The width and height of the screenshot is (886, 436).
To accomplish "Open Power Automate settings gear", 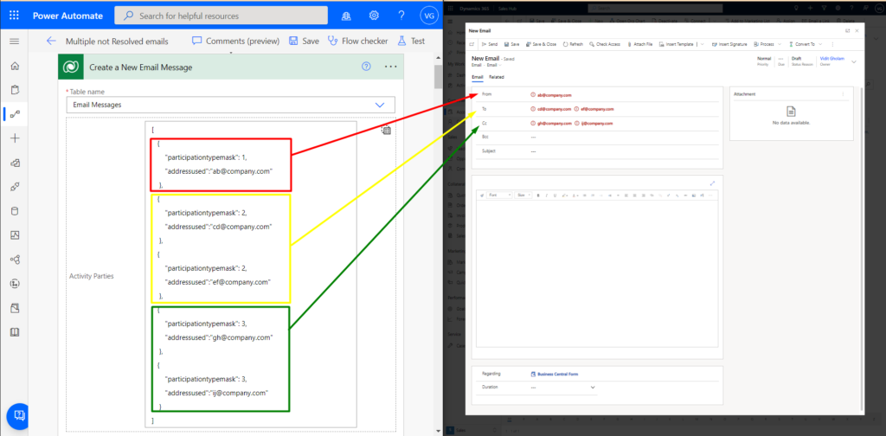I will coord(374,16).
